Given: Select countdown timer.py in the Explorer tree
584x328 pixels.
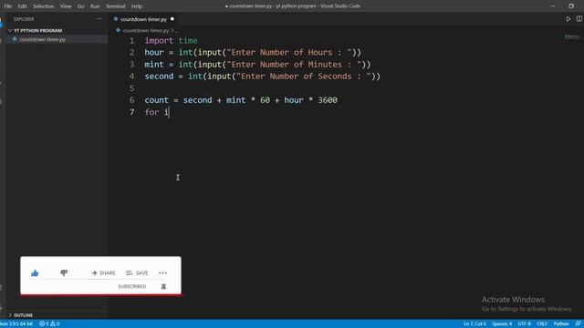Looking at the screenshot, I should coord(57,39).
